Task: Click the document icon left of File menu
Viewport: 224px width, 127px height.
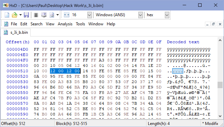Action: pos(6,24)
